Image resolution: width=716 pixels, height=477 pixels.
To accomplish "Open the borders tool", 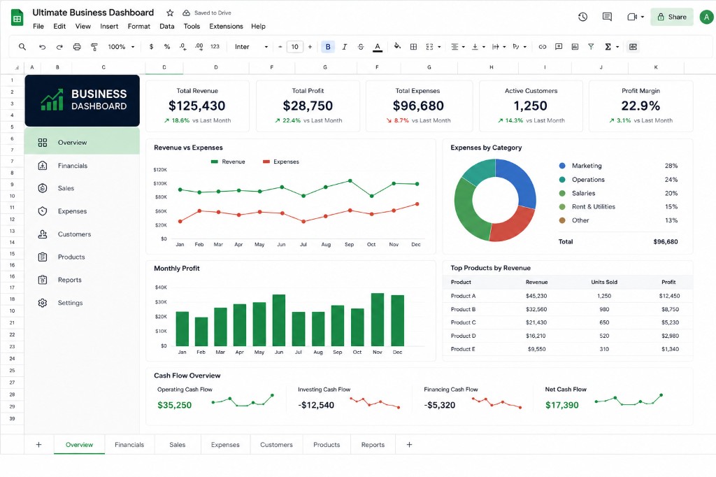I will (x=413, y=47).
